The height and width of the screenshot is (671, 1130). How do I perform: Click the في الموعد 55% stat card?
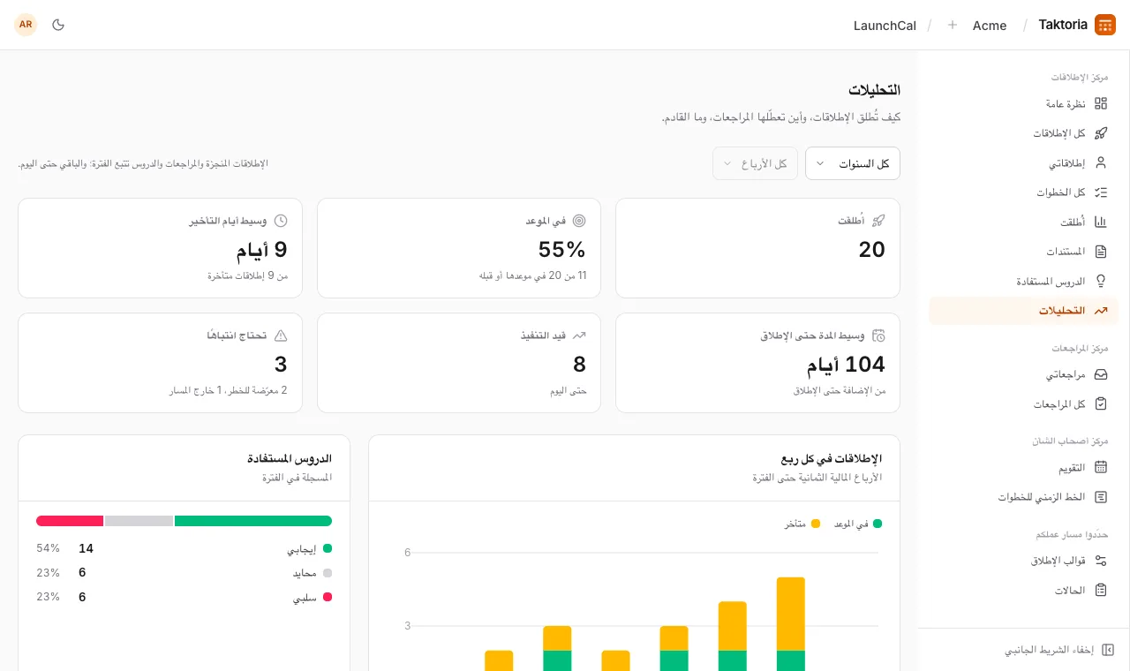click(x=459, y=248)
